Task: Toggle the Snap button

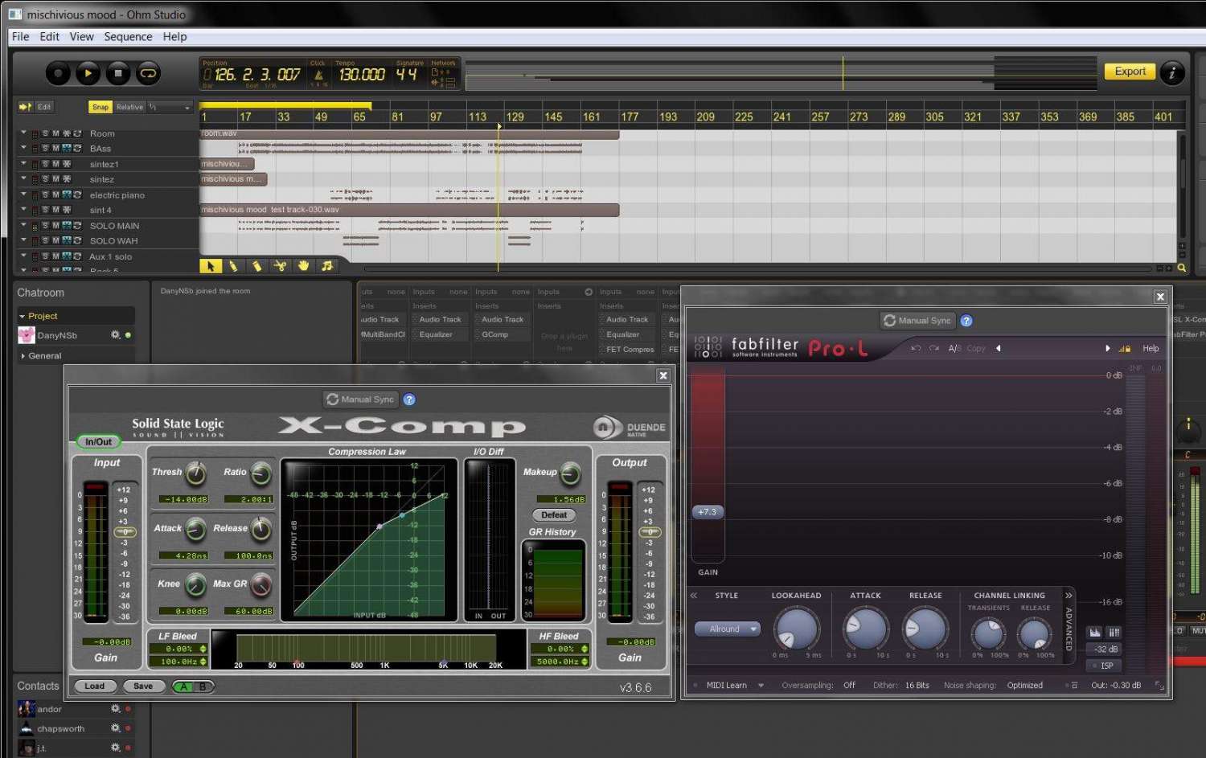Action: click(100, 107)
